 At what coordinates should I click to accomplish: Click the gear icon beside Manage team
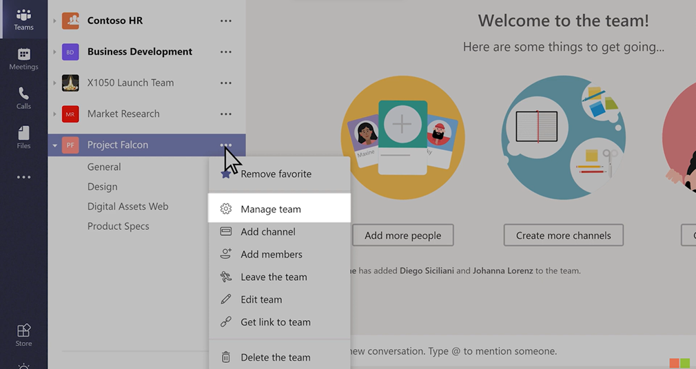226,209
